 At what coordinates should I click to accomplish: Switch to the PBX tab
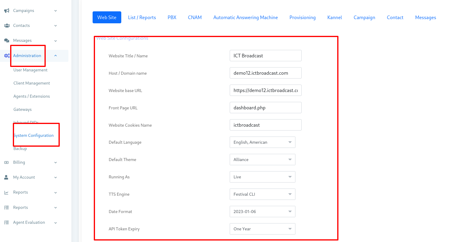pyautogui.click(x=172, y=17)
